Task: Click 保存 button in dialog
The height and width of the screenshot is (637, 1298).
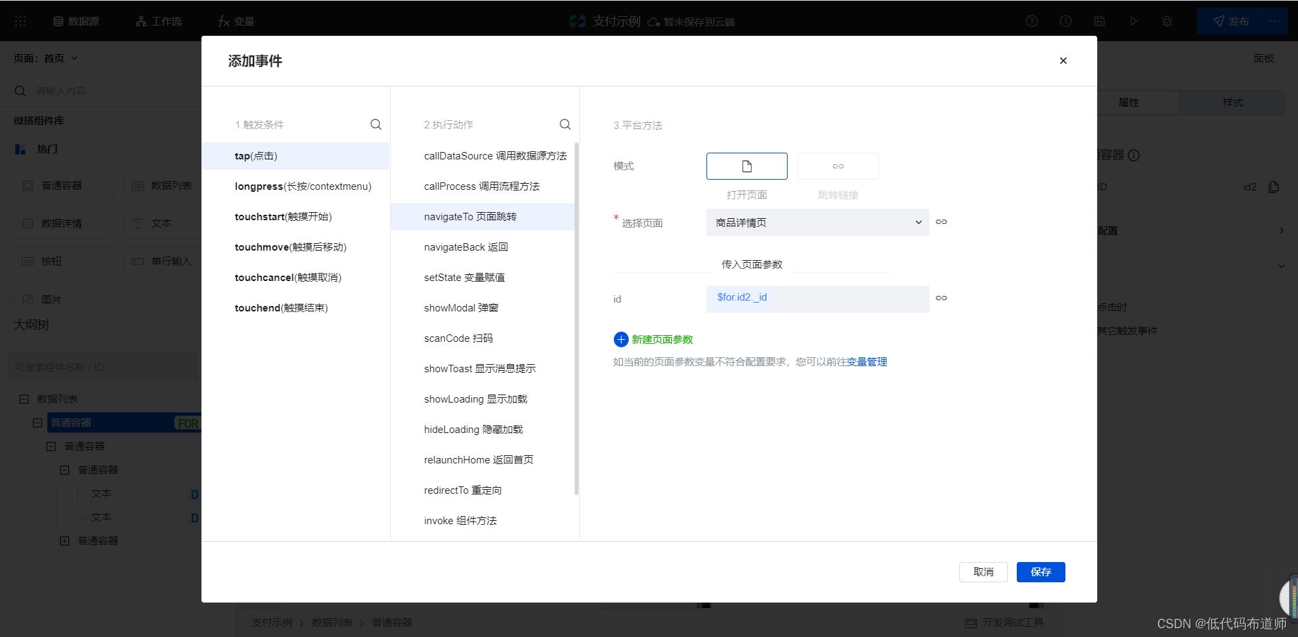Action: [1040, 572]
